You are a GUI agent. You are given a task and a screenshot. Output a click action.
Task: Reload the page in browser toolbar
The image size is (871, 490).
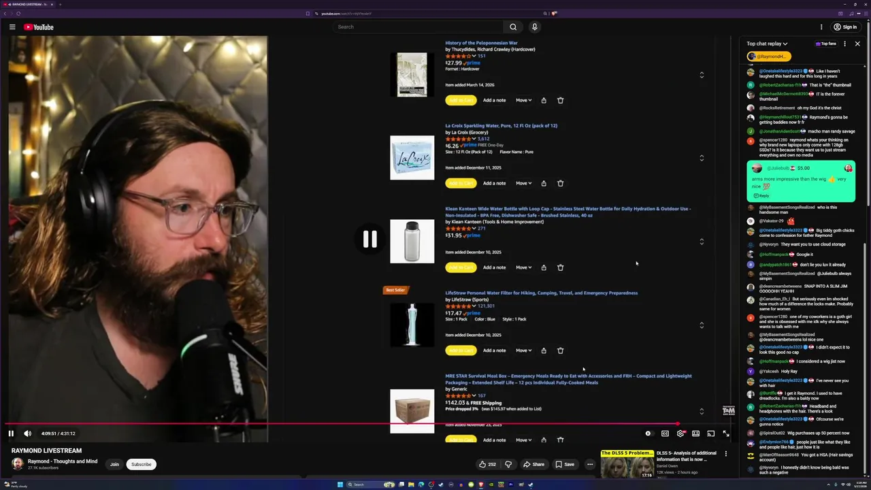point(18,14)
